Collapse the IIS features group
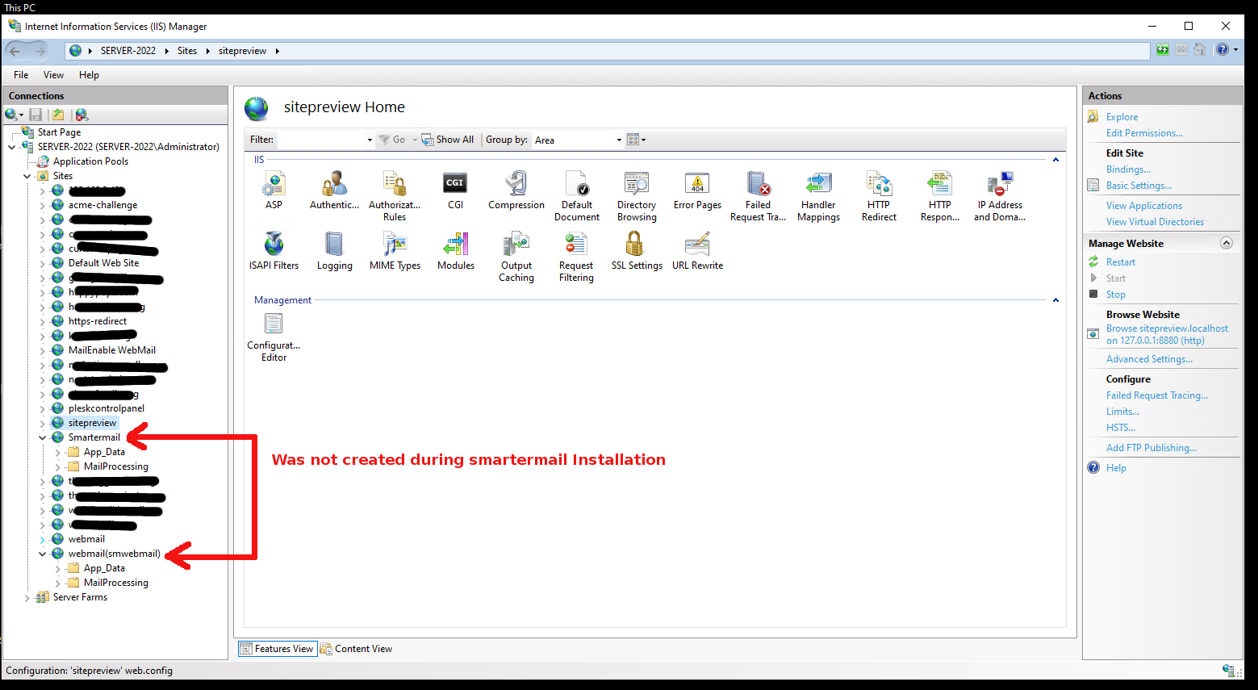1258x690 pixels. pyautogui.click(x=1055, y=160)
